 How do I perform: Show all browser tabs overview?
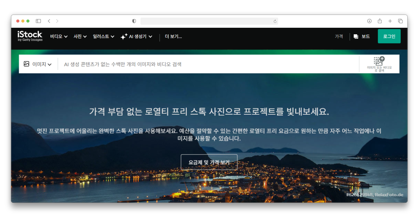coord(400,21)
